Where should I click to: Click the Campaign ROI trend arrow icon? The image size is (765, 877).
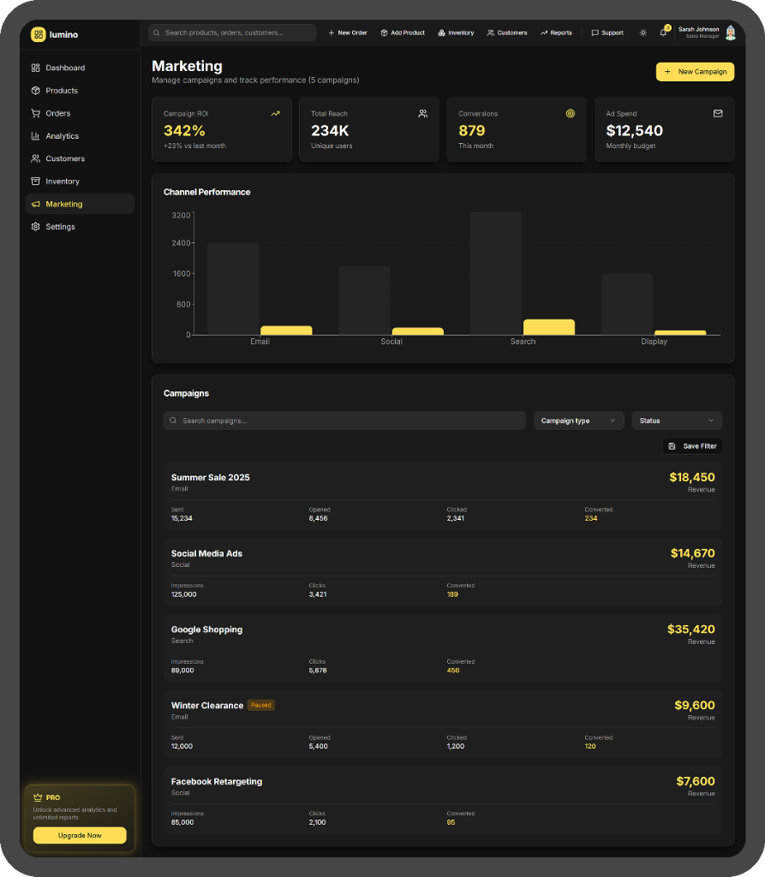pyautogui.click(x=275, y=113)
